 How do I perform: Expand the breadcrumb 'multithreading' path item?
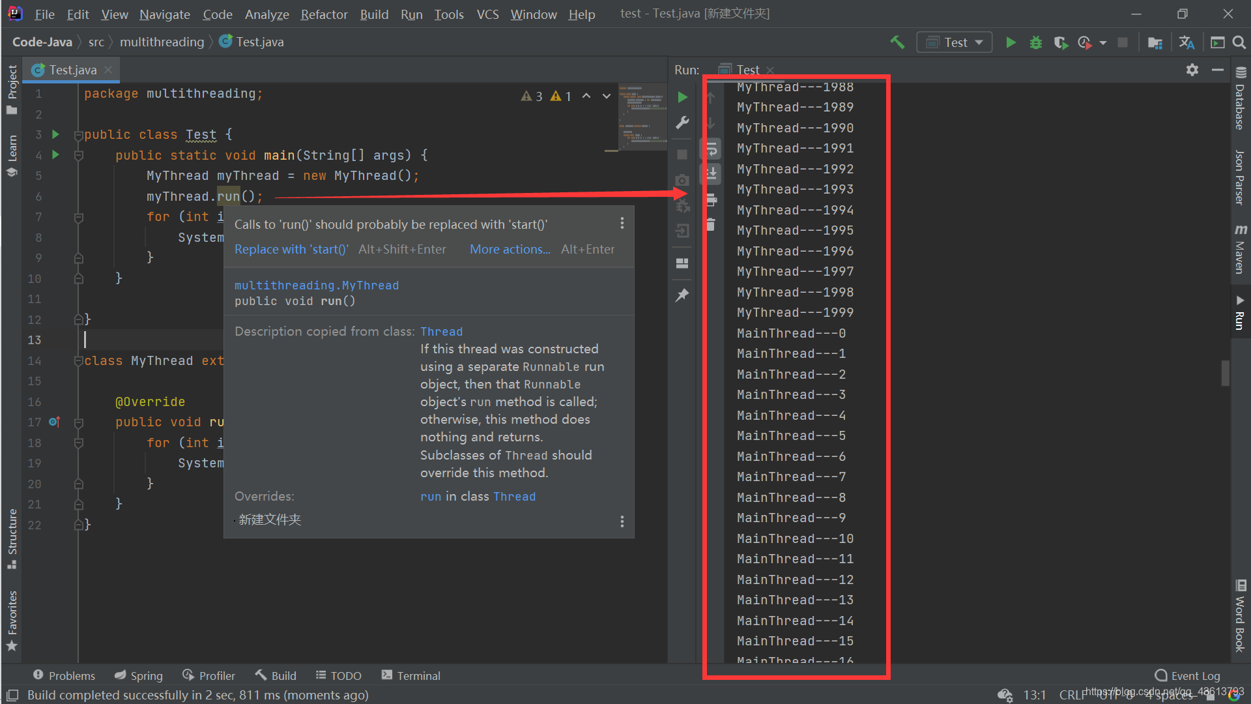tap(162, 41)
